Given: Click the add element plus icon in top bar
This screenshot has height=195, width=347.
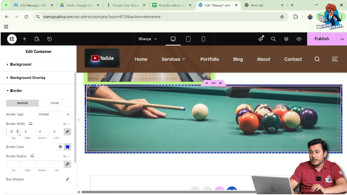Looking at the screenshot, I should (24, 39).
